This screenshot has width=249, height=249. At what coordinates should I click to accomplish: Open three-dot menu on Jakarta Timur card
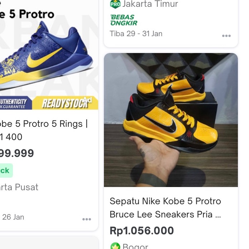point(226,36)
